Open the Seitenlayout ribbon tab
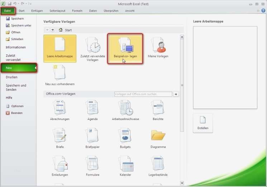The image size is (267, 187). pyautogui.click(x=57, y=11)
